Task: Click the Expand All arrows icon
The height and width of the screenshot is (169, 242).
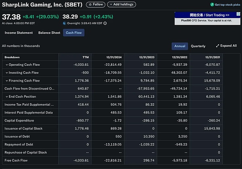Action: [217, 46]
